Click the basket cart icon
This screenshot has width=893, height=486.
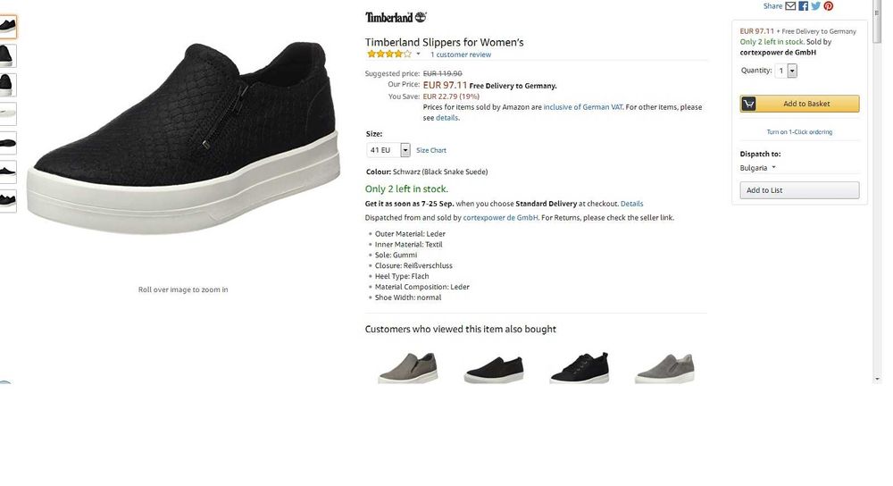pyautogui.click(x=748, y=104)
